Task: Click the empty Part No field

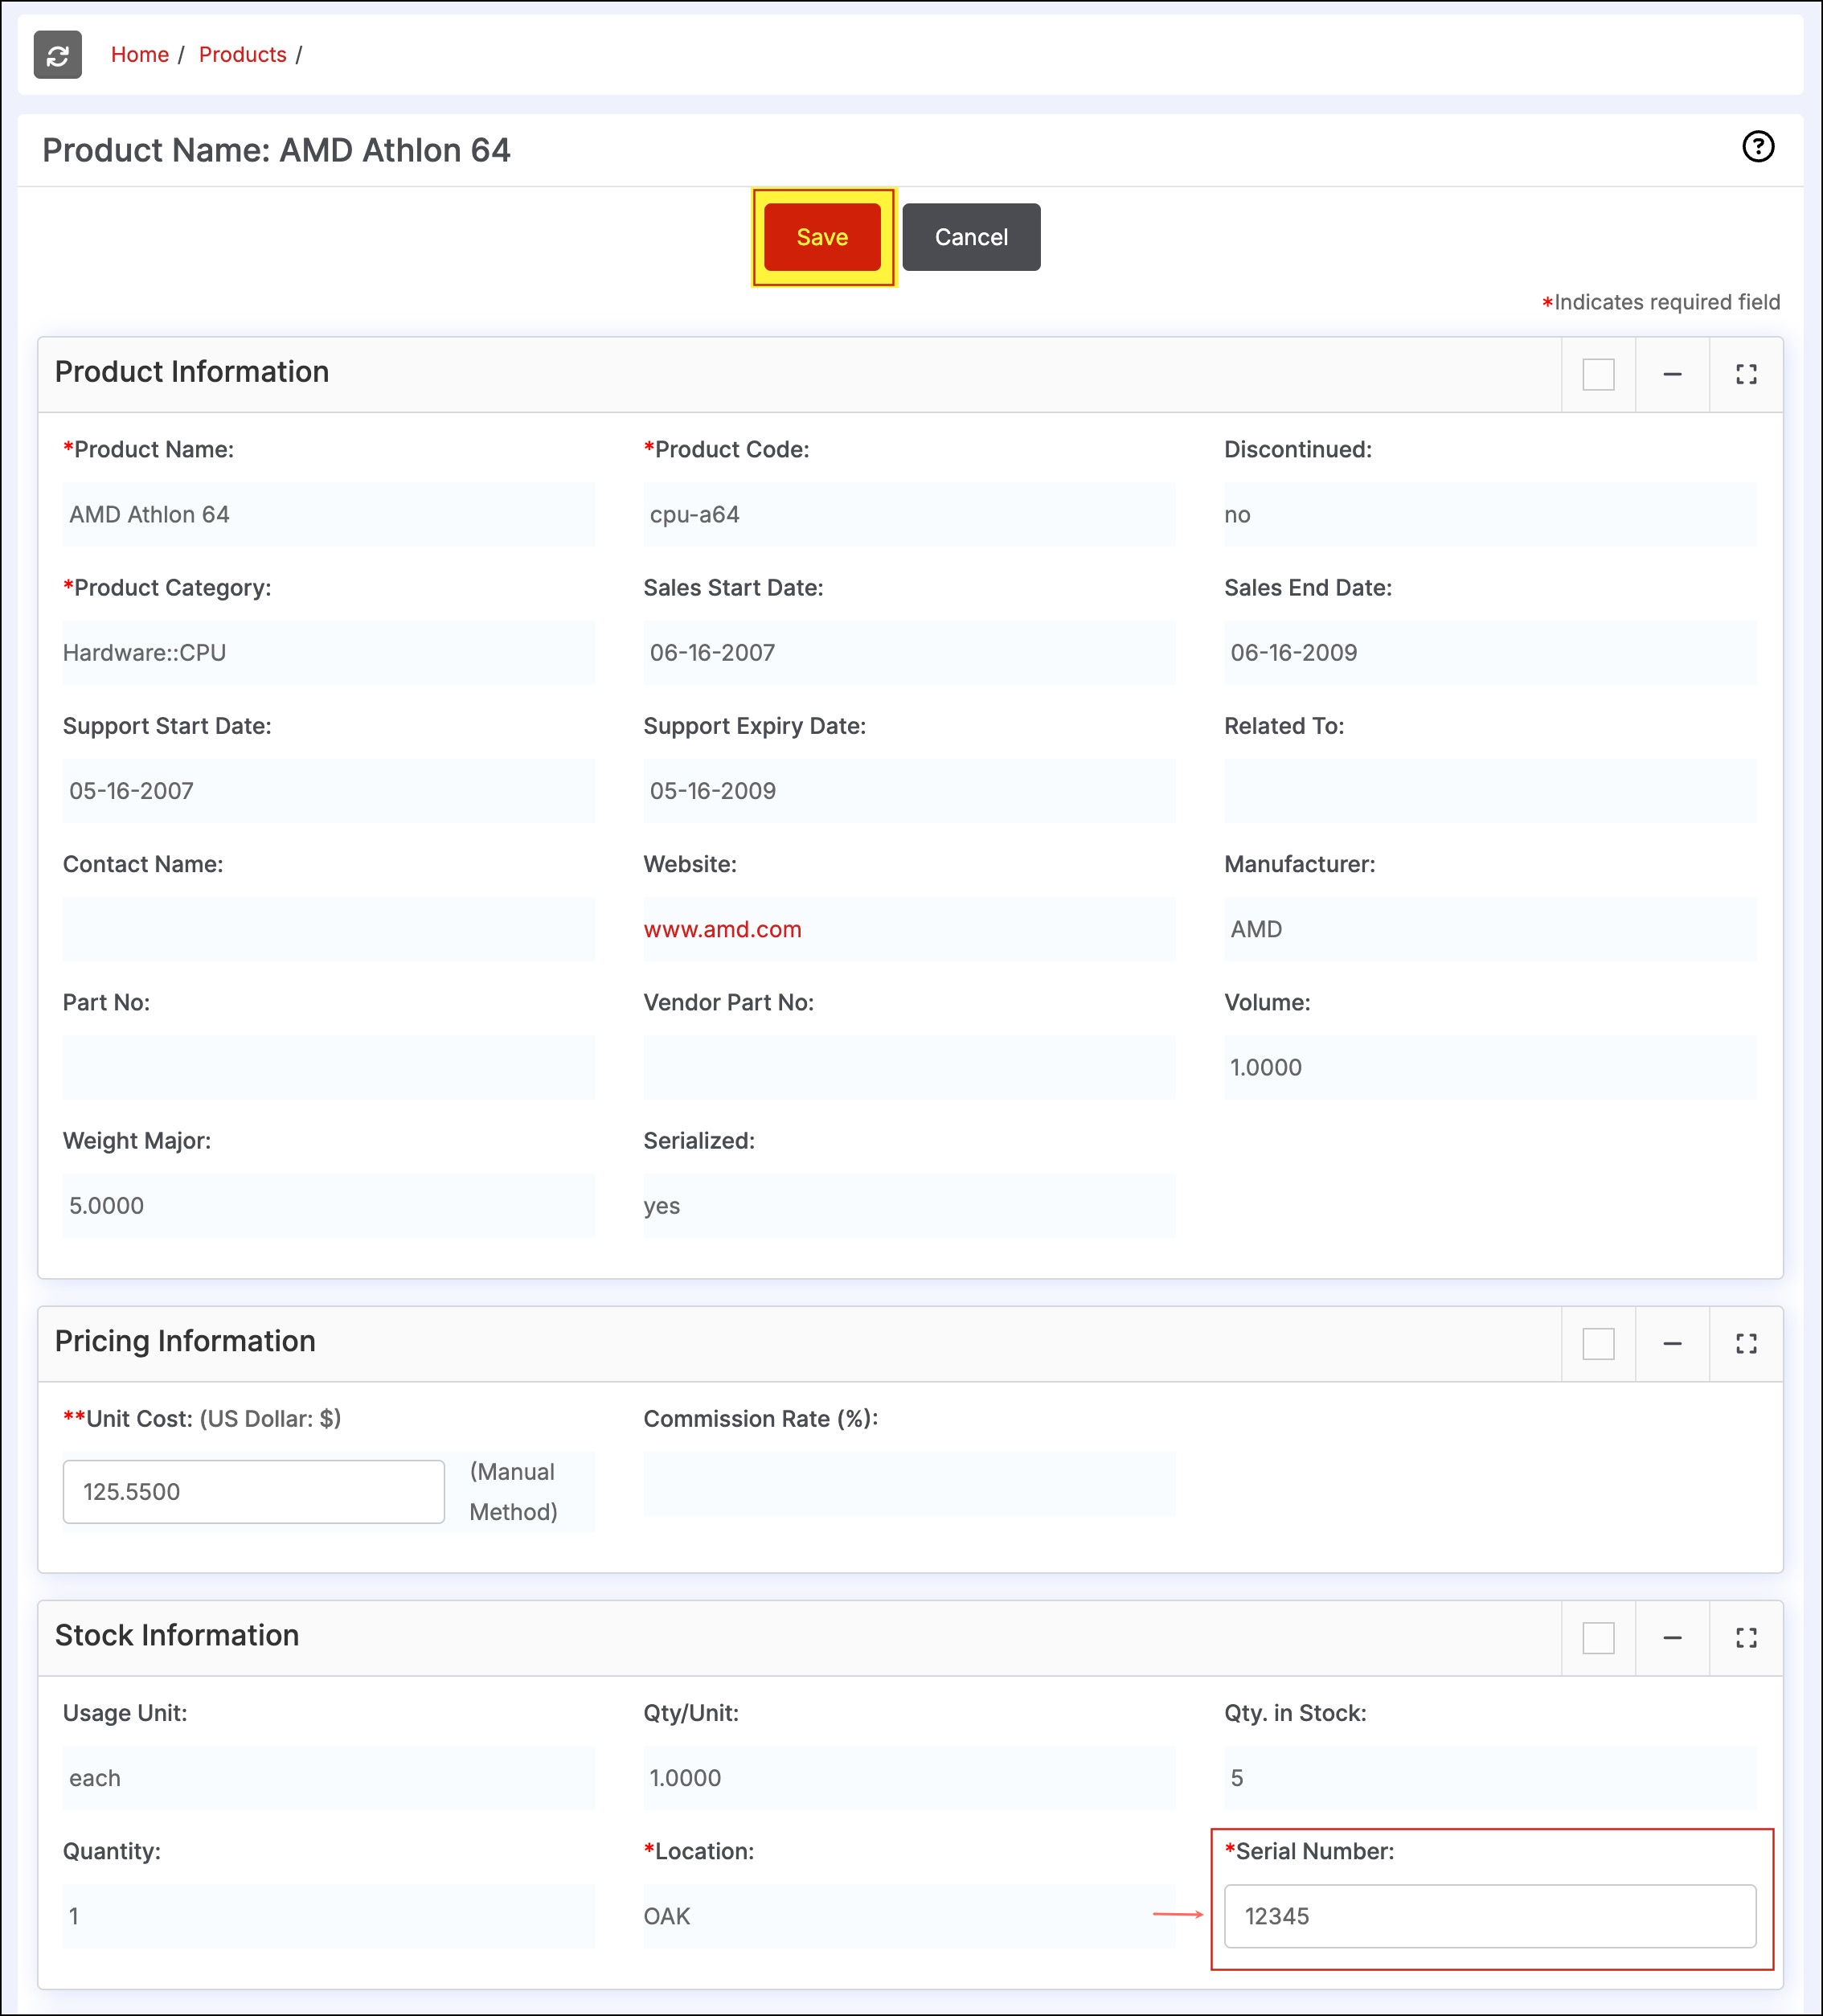Action: (329, 1067)
